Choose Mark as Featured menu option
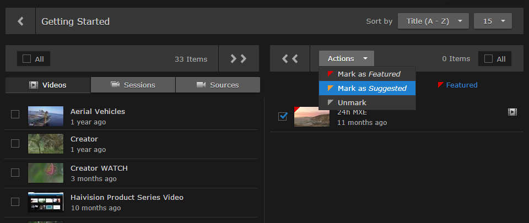Screen dimensions: 529x223 tap(367, 74)
